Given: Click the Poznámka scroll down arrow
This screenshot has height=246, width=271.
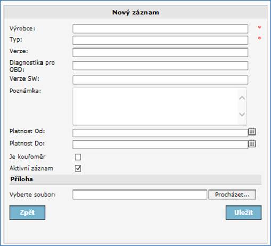Looking at the screenshot, I should (x=242, y=114).
